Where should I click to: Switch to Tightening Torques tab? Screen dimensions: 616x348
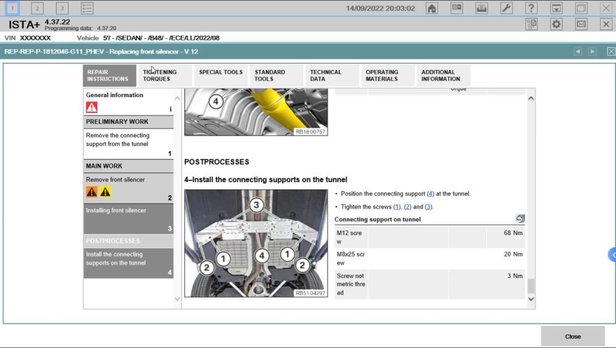[165, 76]
